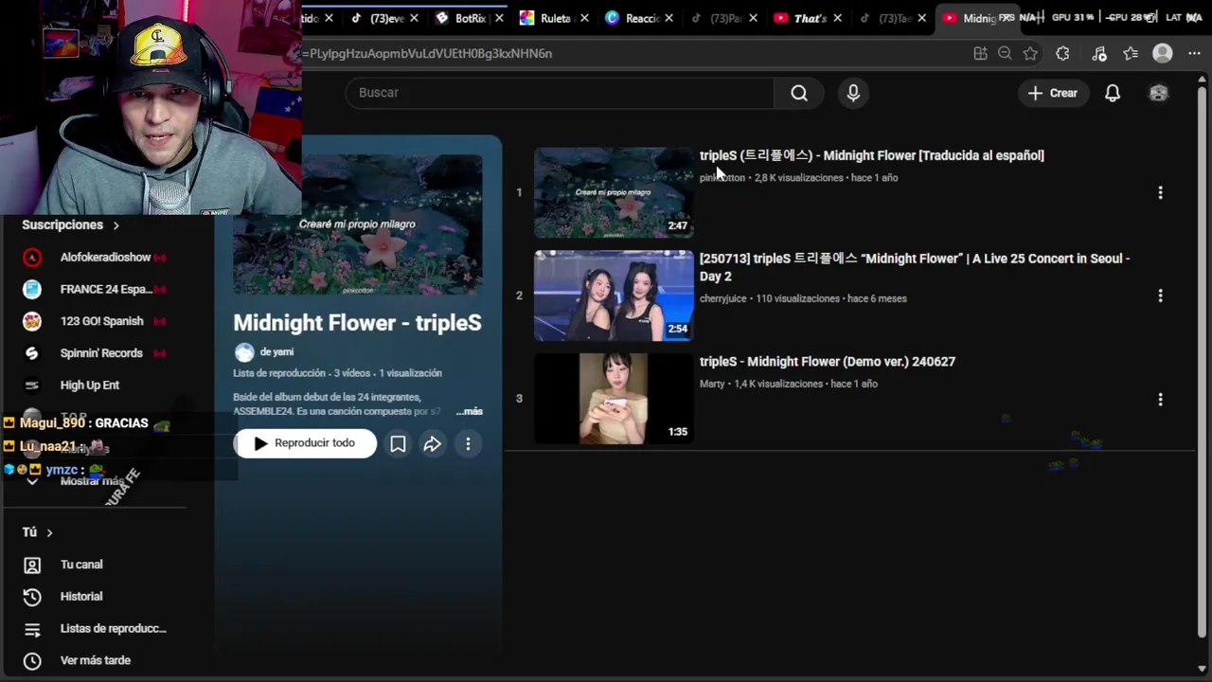Open the YouTube account avatar menu
This screenshot has width=1212, height=682.
(x=1158, y=93)
